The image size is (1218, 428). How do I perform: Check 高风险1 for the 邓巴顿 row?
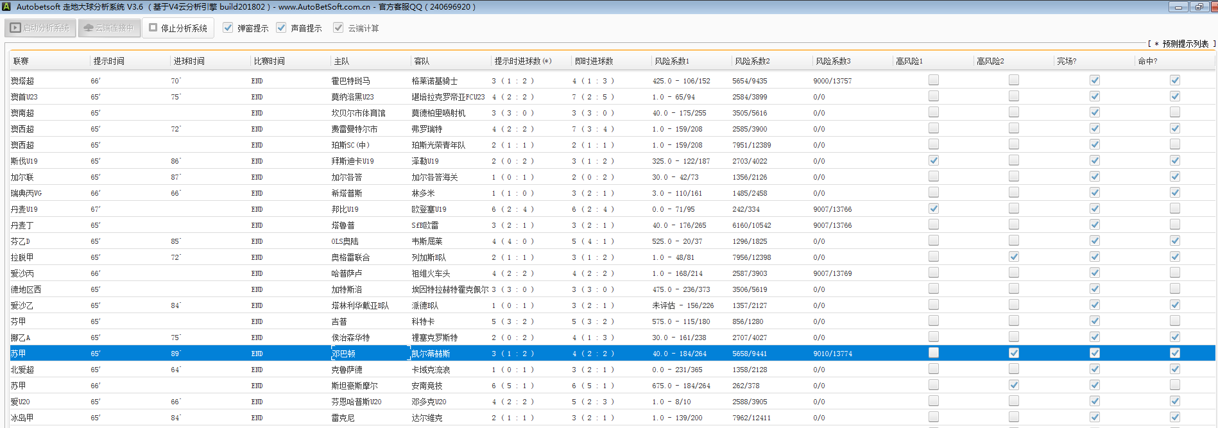point(933,353)
